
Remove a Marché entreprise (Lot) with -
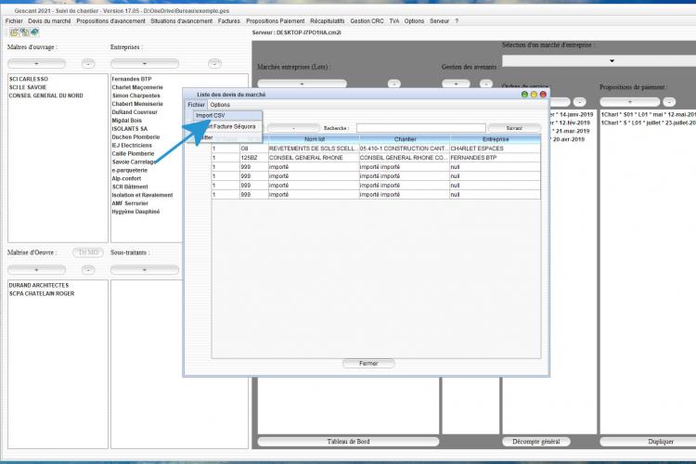394,84
